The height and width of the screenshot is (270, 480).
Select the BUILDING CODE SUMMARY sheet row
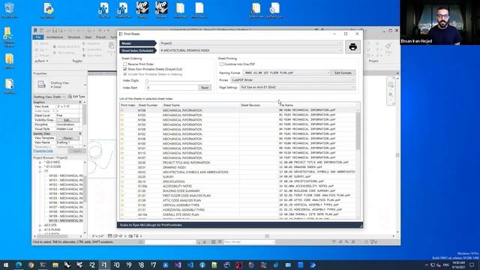point(238,191)
